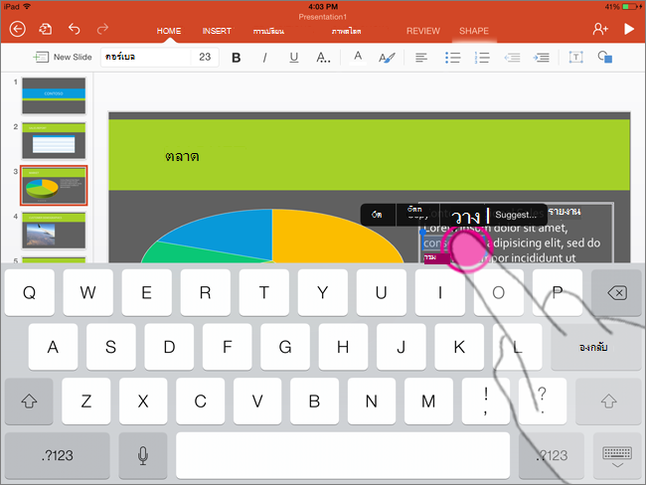Open the REVIEW tab
646x485 pixels.
coord(423,31)
